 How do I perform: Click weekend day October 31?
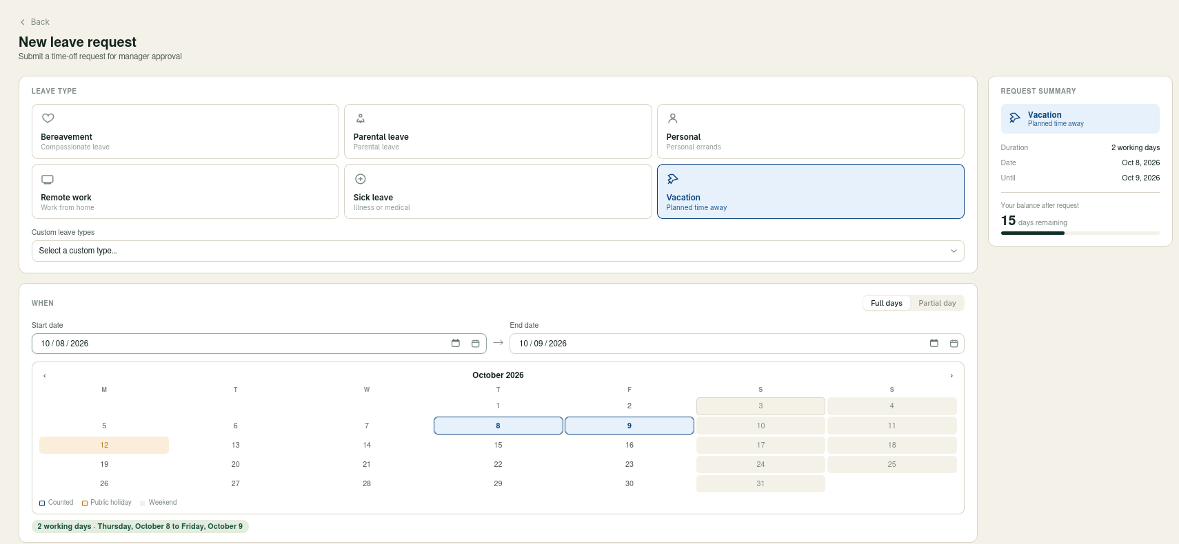[760, 483]
